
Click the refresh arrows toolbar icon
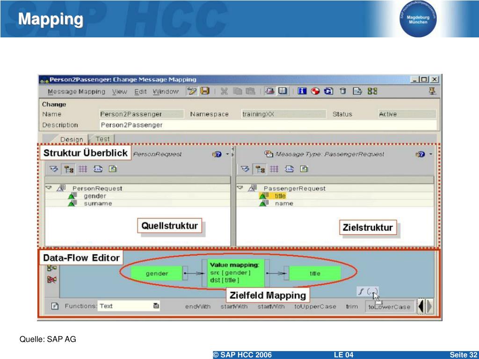pyautogui.click(x=328, y=91)
